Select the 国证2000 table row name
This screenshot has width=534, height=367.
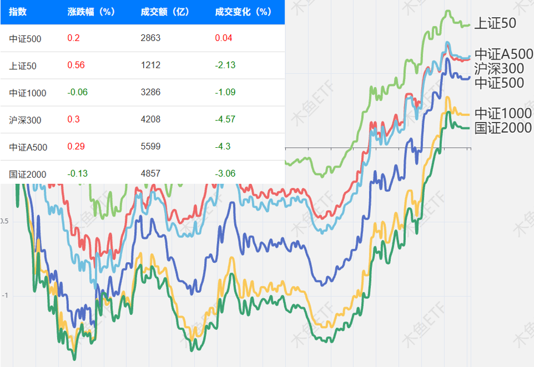27,174
